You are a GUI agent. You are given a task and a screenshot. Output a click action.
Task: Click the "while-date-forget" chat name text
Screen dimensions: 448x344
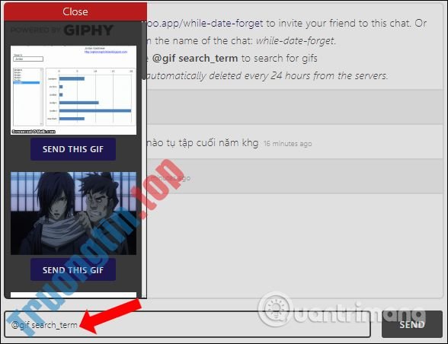[295, 41]
